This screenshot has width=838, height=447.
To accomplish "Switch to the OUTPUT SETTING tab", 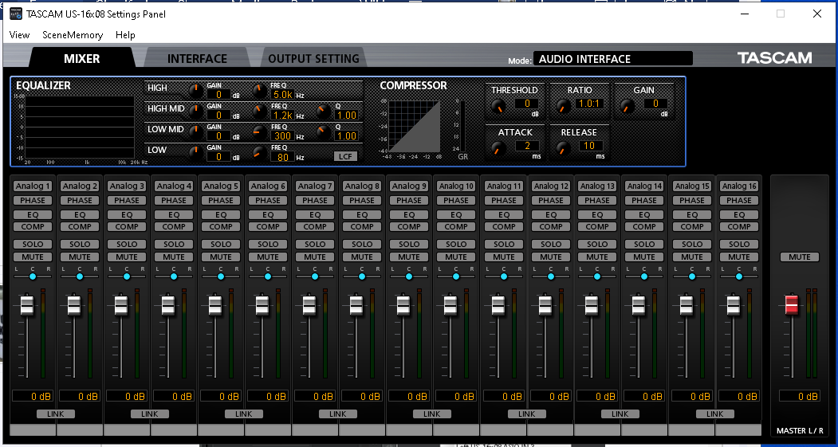I will click(313, 58).
